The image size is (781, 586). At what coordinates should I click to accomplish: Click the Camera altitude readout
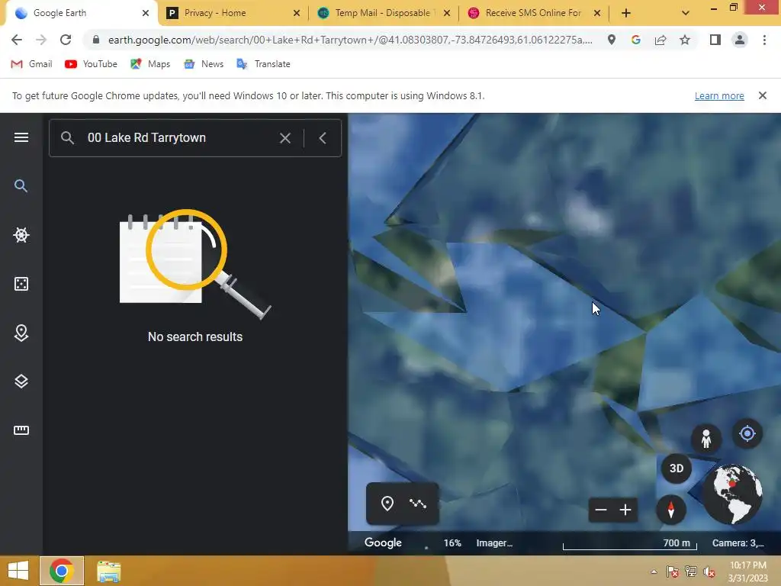(738, 543)
